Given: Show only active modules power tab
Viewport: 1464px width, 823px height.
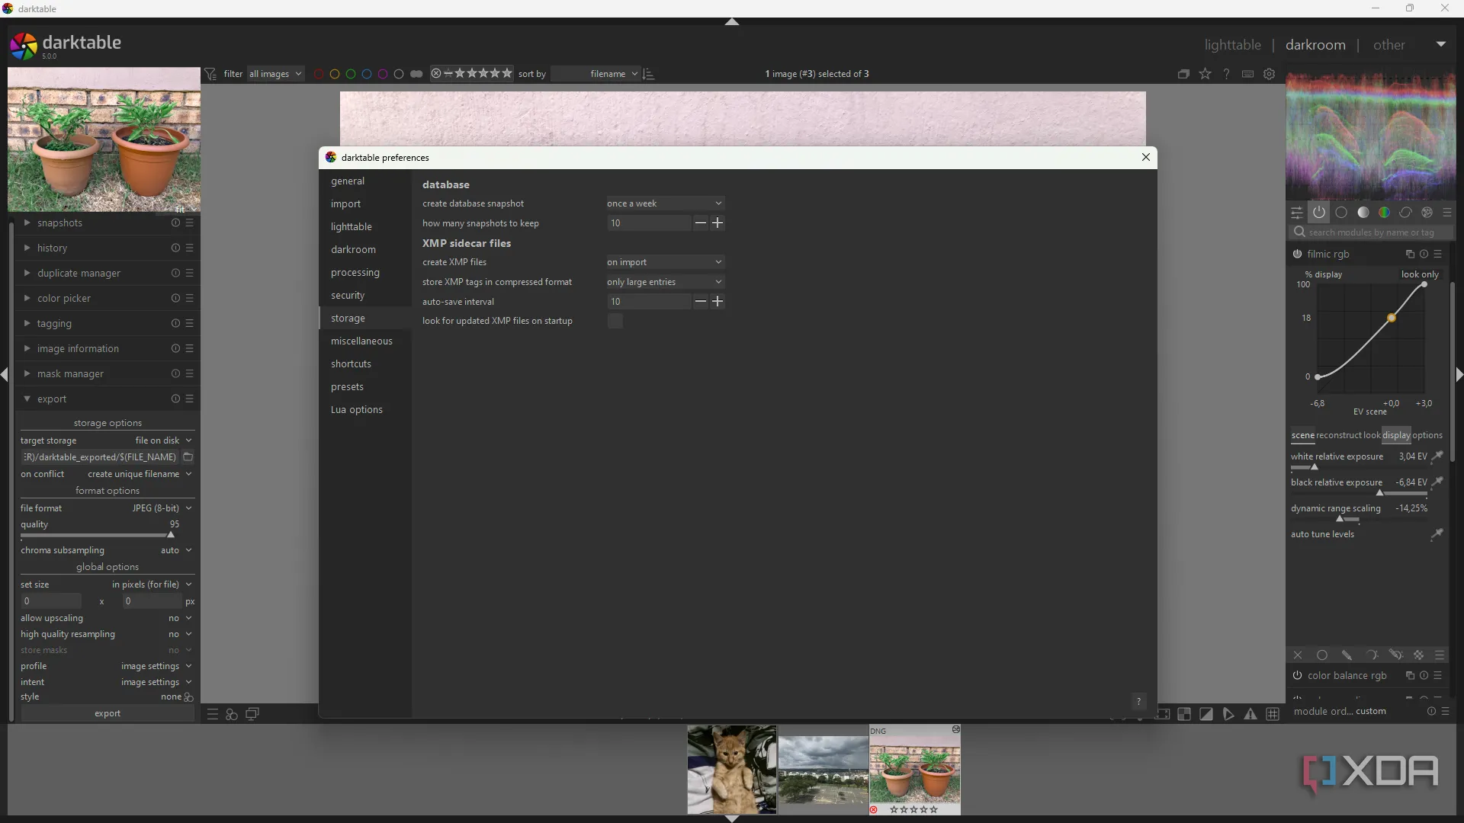Looking at the screenshot, I should (x=1319, y=213).
